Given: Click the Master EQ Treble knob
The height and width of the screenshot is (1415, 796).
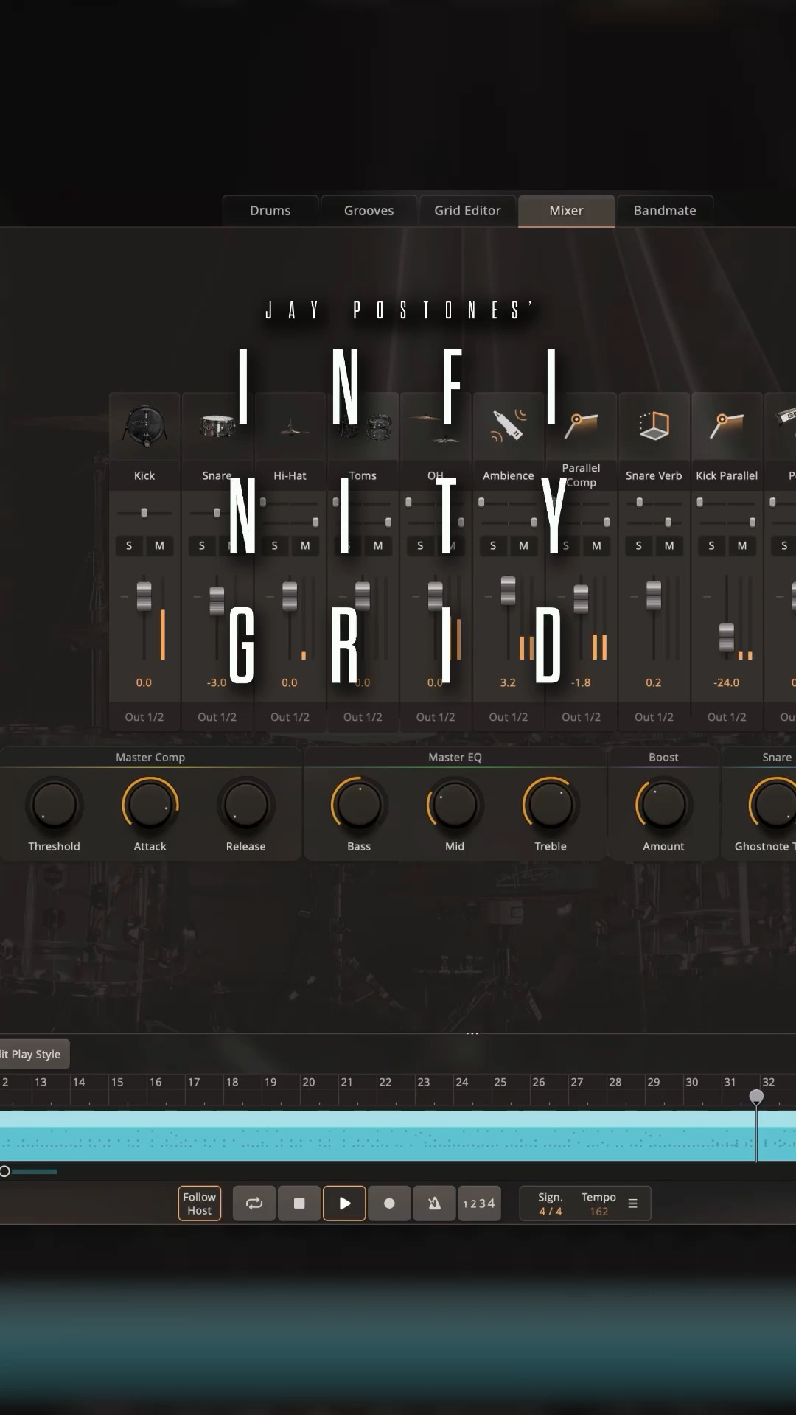Looking at the screenshot, I should (551, 805).
